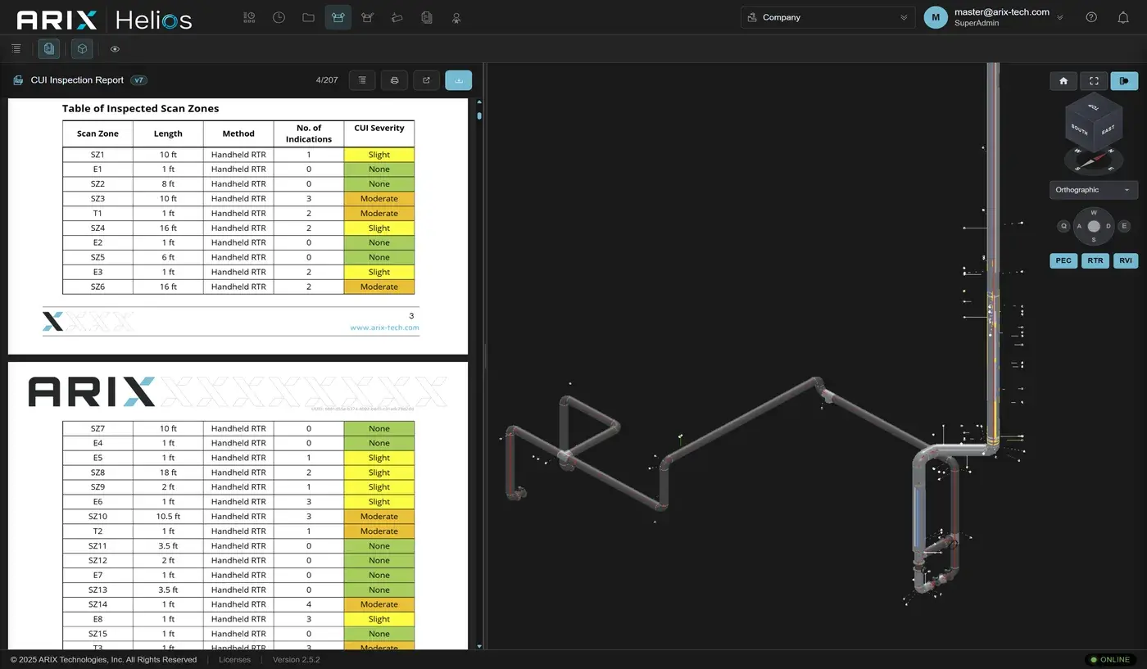Image resolution: width=1147 pixels, height=669 pixels.
Task: Toggle the 3D cube model panel
Action: pyautogui.click(x=82, y=49)
